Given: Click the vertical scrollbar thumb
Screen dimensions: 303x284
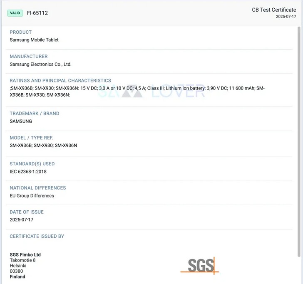Looking at the screenshot, I should pyautogui.click(x=299, y=142).
